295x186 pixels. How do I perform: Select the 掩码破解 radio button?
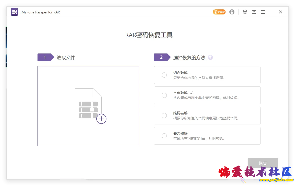click(x=164, y=116)
